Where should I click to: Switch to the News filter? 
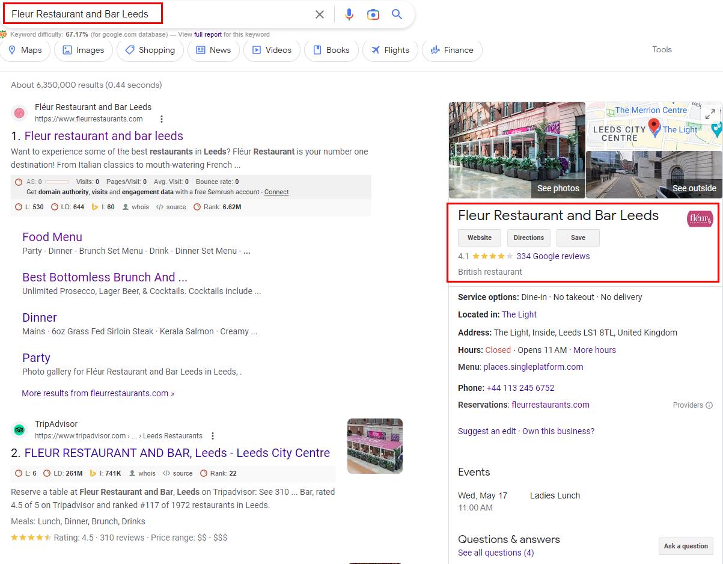213,50
